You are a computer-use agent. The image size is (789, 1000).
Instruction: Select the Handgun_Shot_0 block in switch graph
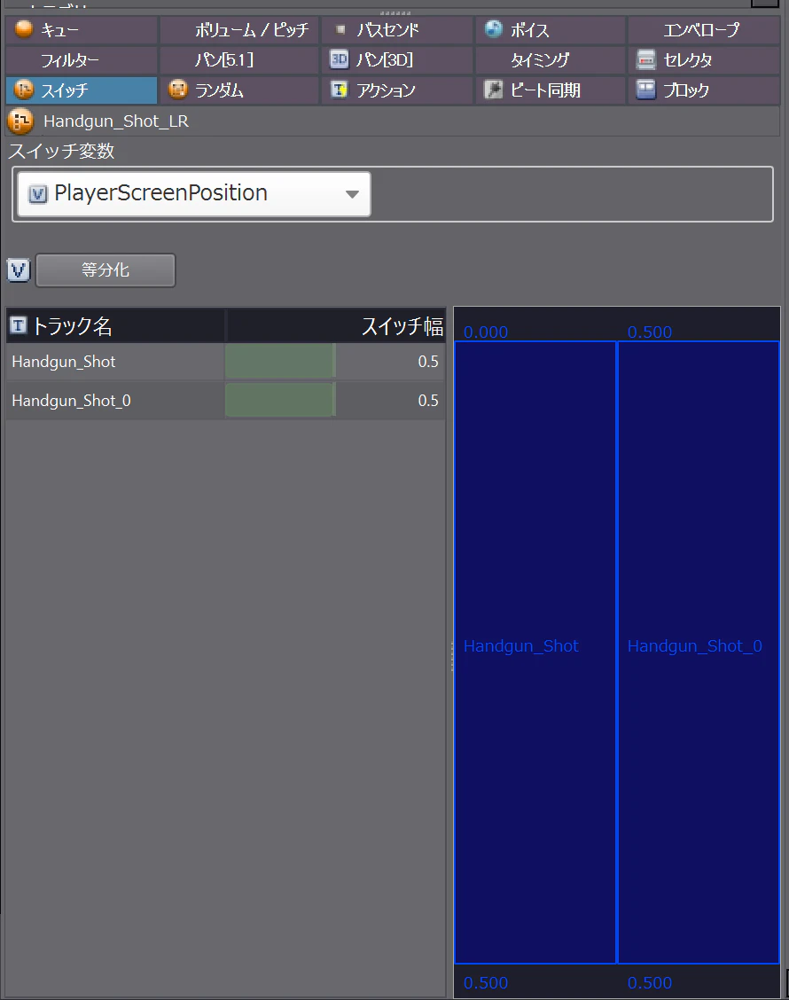tap(699, 652)
